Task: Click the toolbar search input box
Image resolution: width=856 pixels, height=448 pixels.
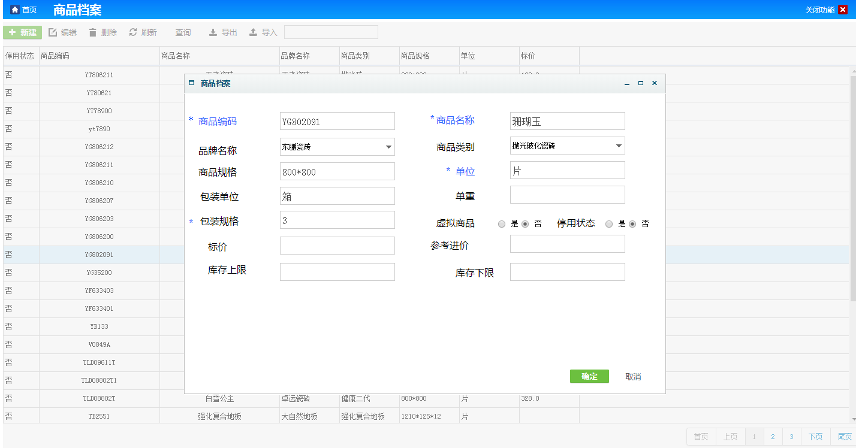Action: coord(331,32)
